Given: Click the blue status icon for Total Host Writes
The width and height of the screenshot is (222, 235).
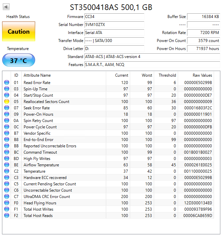Looking at the screenshot, I should coord(7,209).
